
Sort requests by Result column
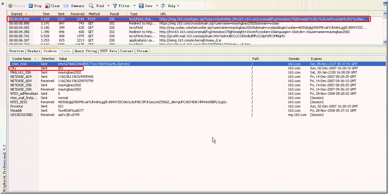coord(117,14)
